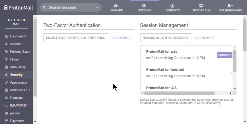Open Account settings section
This screenshot has width=247, height=124.
[16, 44]
